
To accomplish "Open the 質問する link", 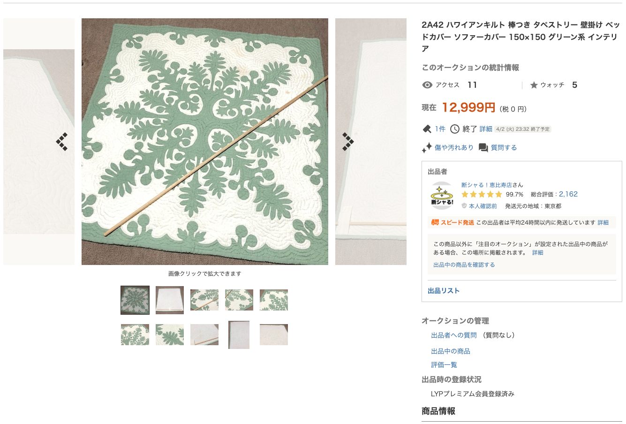I will tap(504, 148).
